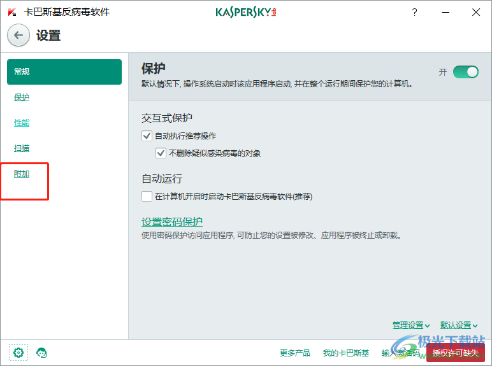This screenshot has width=492, height=366.
Task: Uncheck 不删除疑似感染病毒的对象
Action: tap(161, 153)
